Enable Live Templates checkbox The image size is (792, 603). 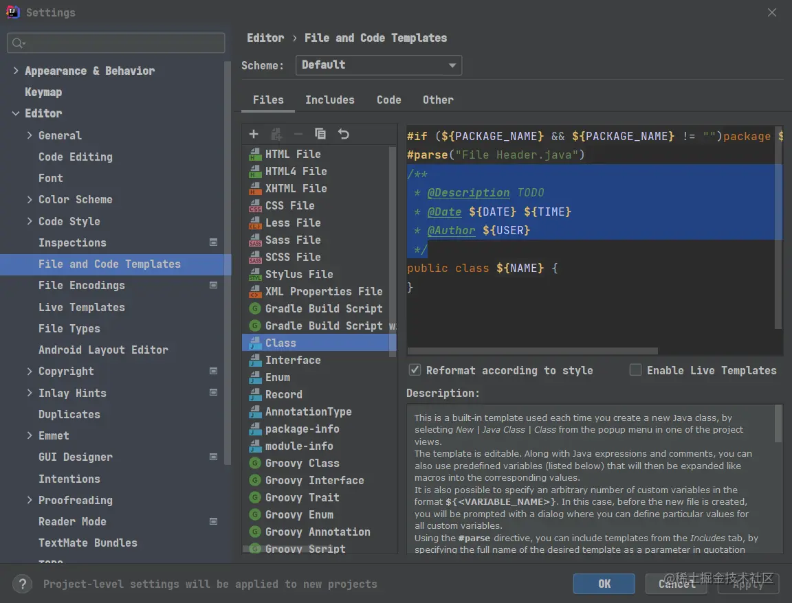coord(635,370)
